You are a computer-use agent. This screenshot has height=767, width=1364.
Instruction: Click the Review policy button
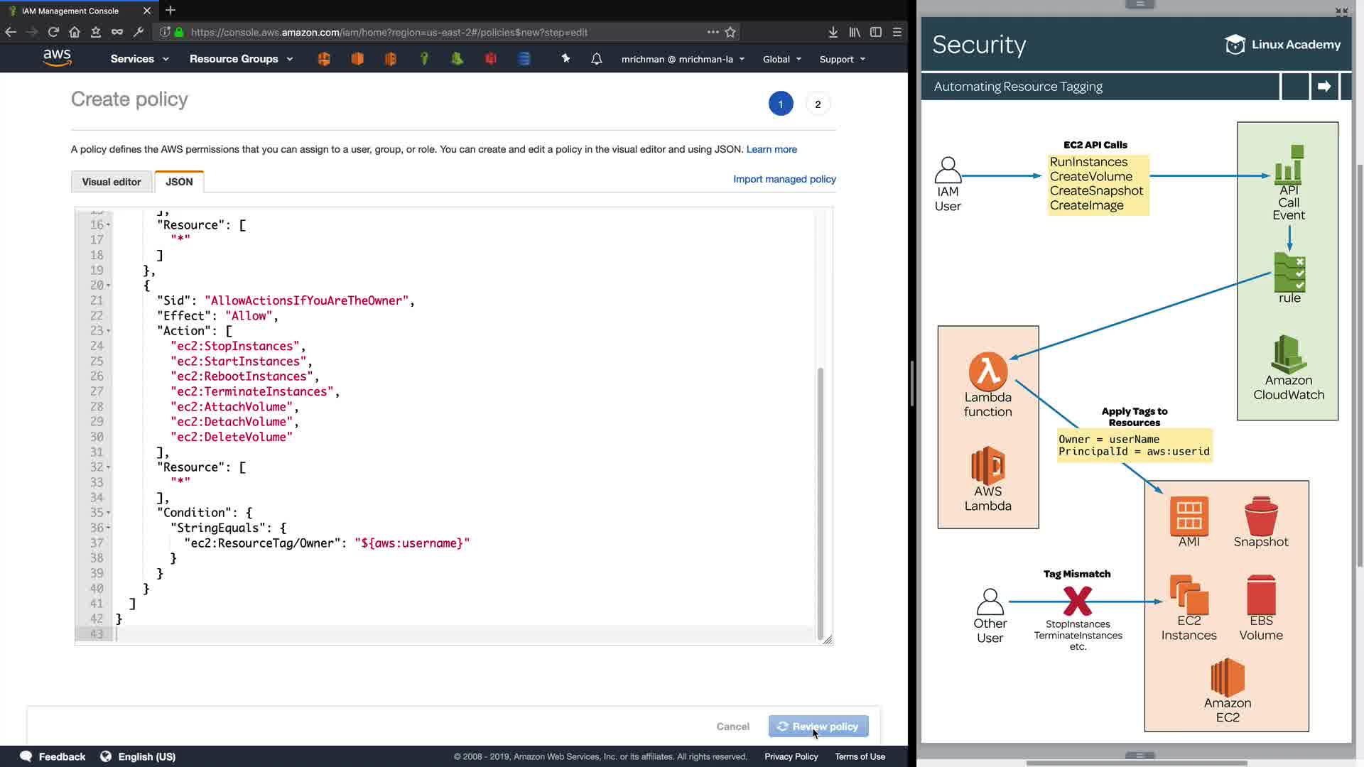(x=818, y=727)
